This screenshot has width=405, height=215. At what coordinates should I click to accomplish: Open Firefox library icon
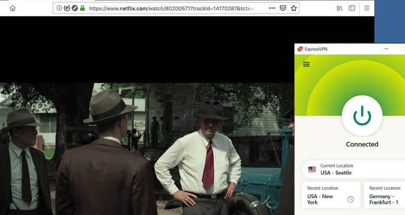click(340, 8)
